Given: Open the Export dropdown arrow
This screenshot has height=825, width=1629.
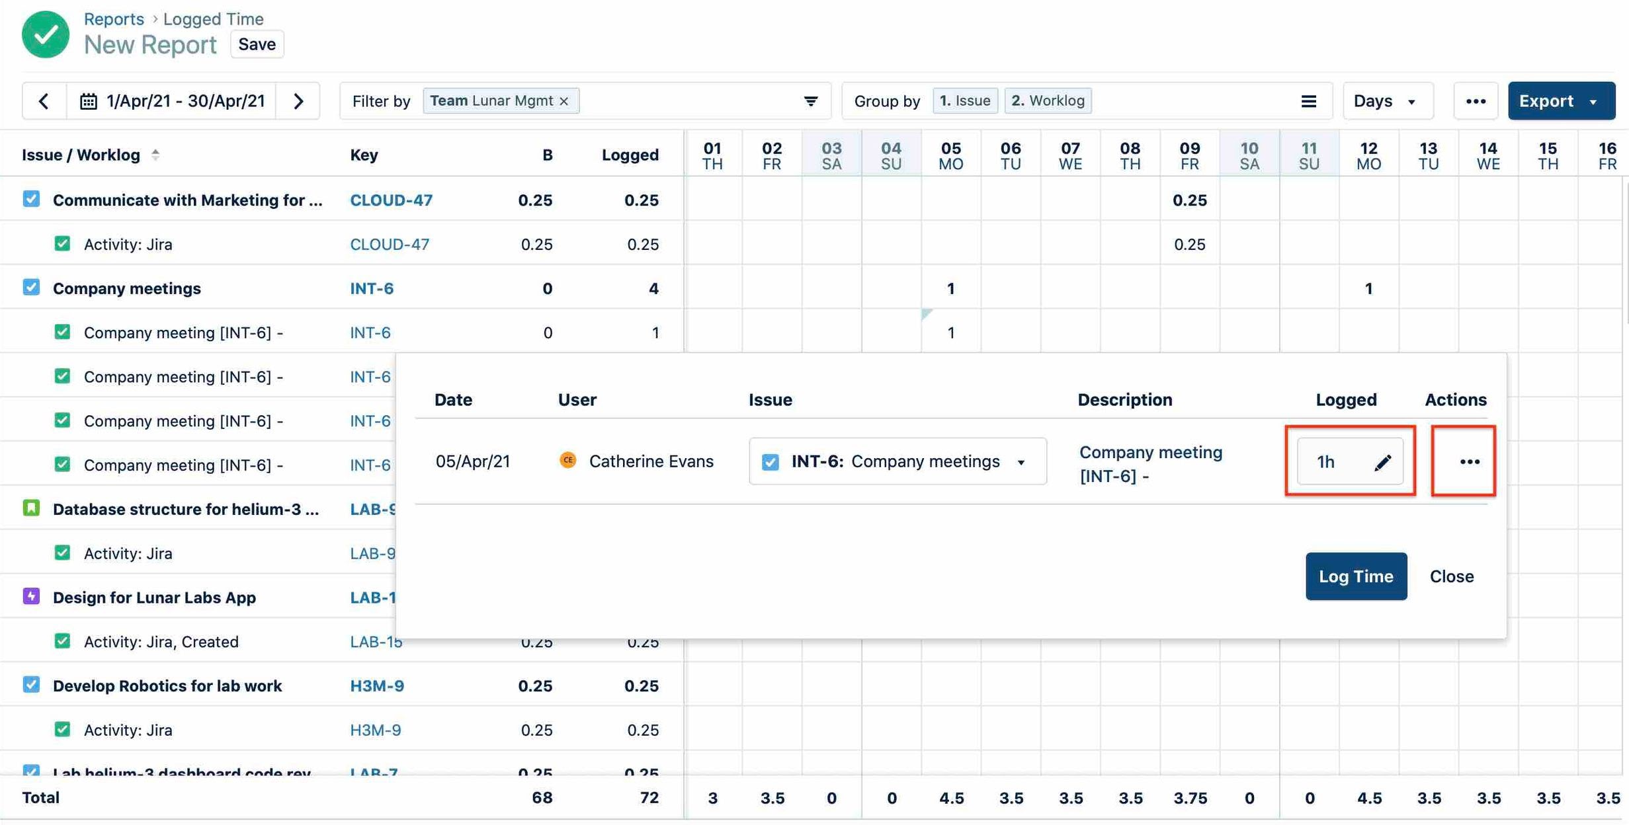Looking at the screenshot, I should coord(1592,100).
